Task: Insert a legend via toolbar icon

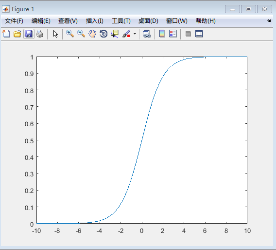Action: click(173, 34)
